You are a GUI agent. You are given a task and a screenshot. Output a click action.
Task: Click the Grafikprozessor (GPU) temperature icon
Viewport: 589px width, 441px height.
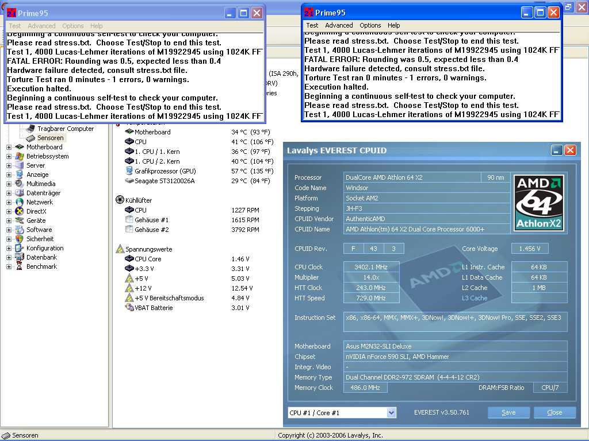pyautogui.click(x=129, y=171)
